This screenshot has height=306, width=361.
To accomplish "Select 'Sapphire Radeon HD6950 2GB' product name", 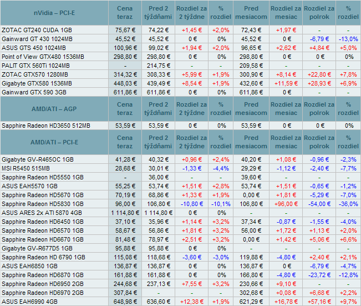I will [x=43, y=284].
